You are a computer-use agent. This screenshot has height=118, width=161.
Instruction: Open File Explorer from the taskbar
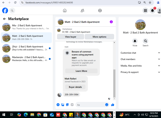[32, 115]
